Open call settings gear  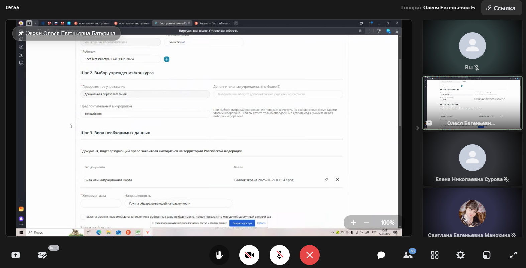[460, 255]
